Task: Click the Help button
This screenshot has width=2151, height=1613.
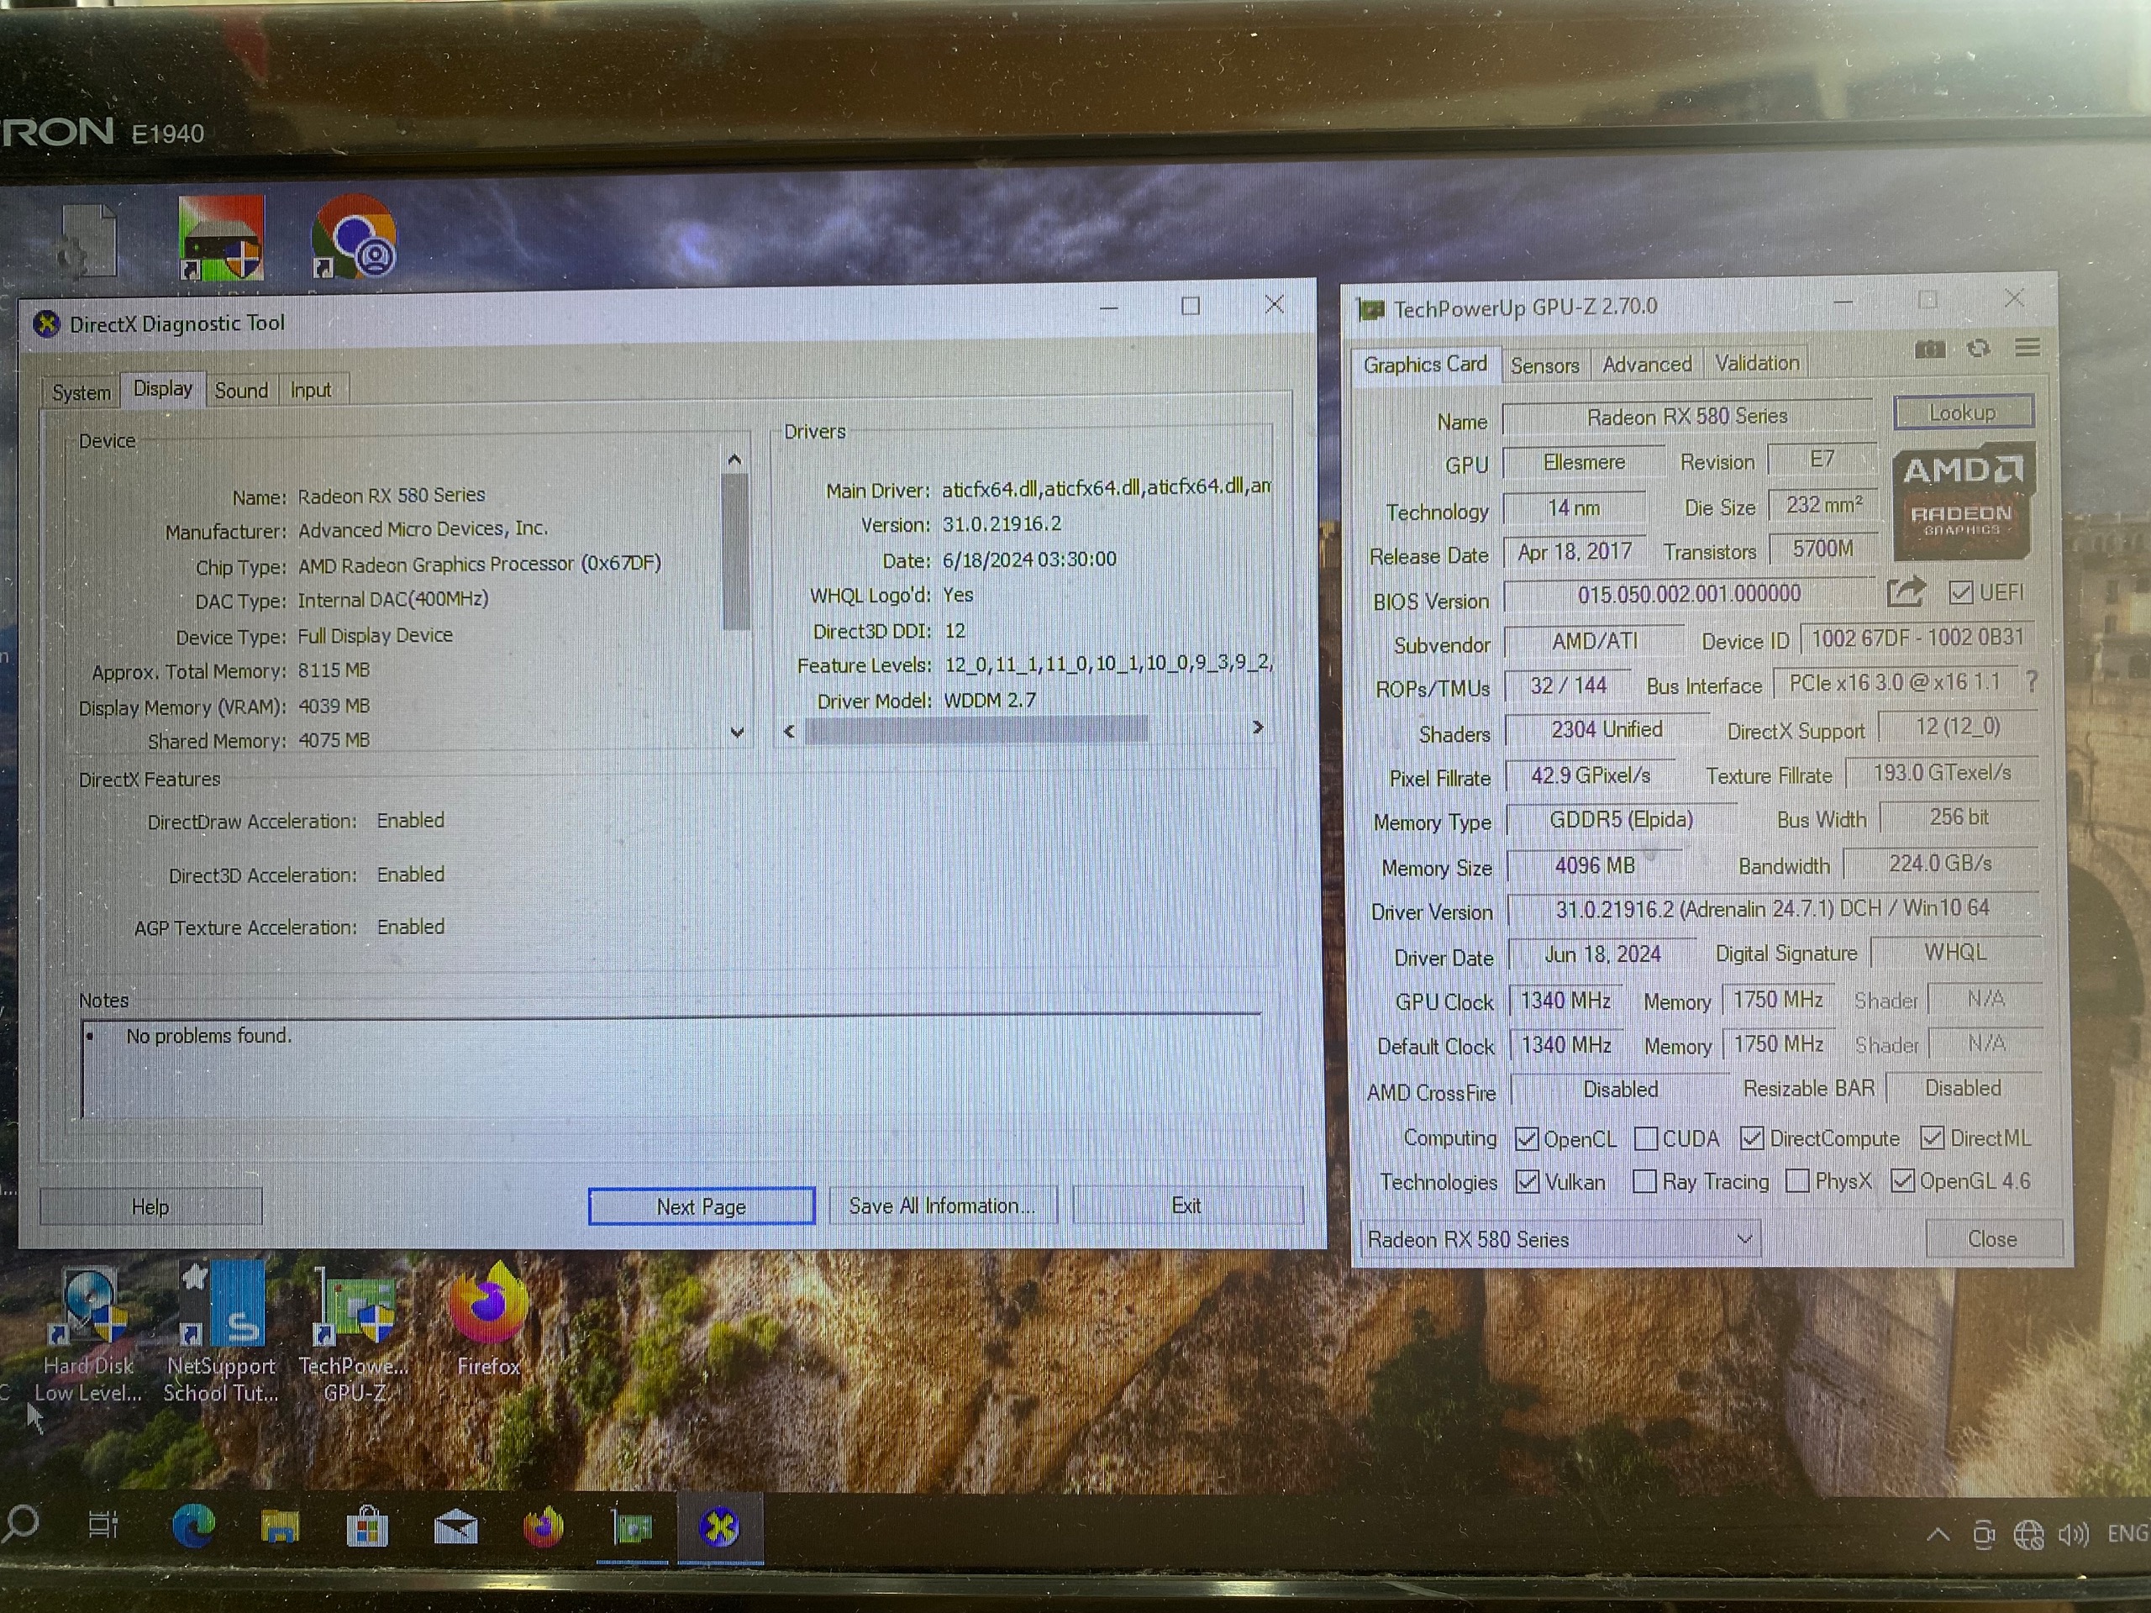Action: (150, 1206)
